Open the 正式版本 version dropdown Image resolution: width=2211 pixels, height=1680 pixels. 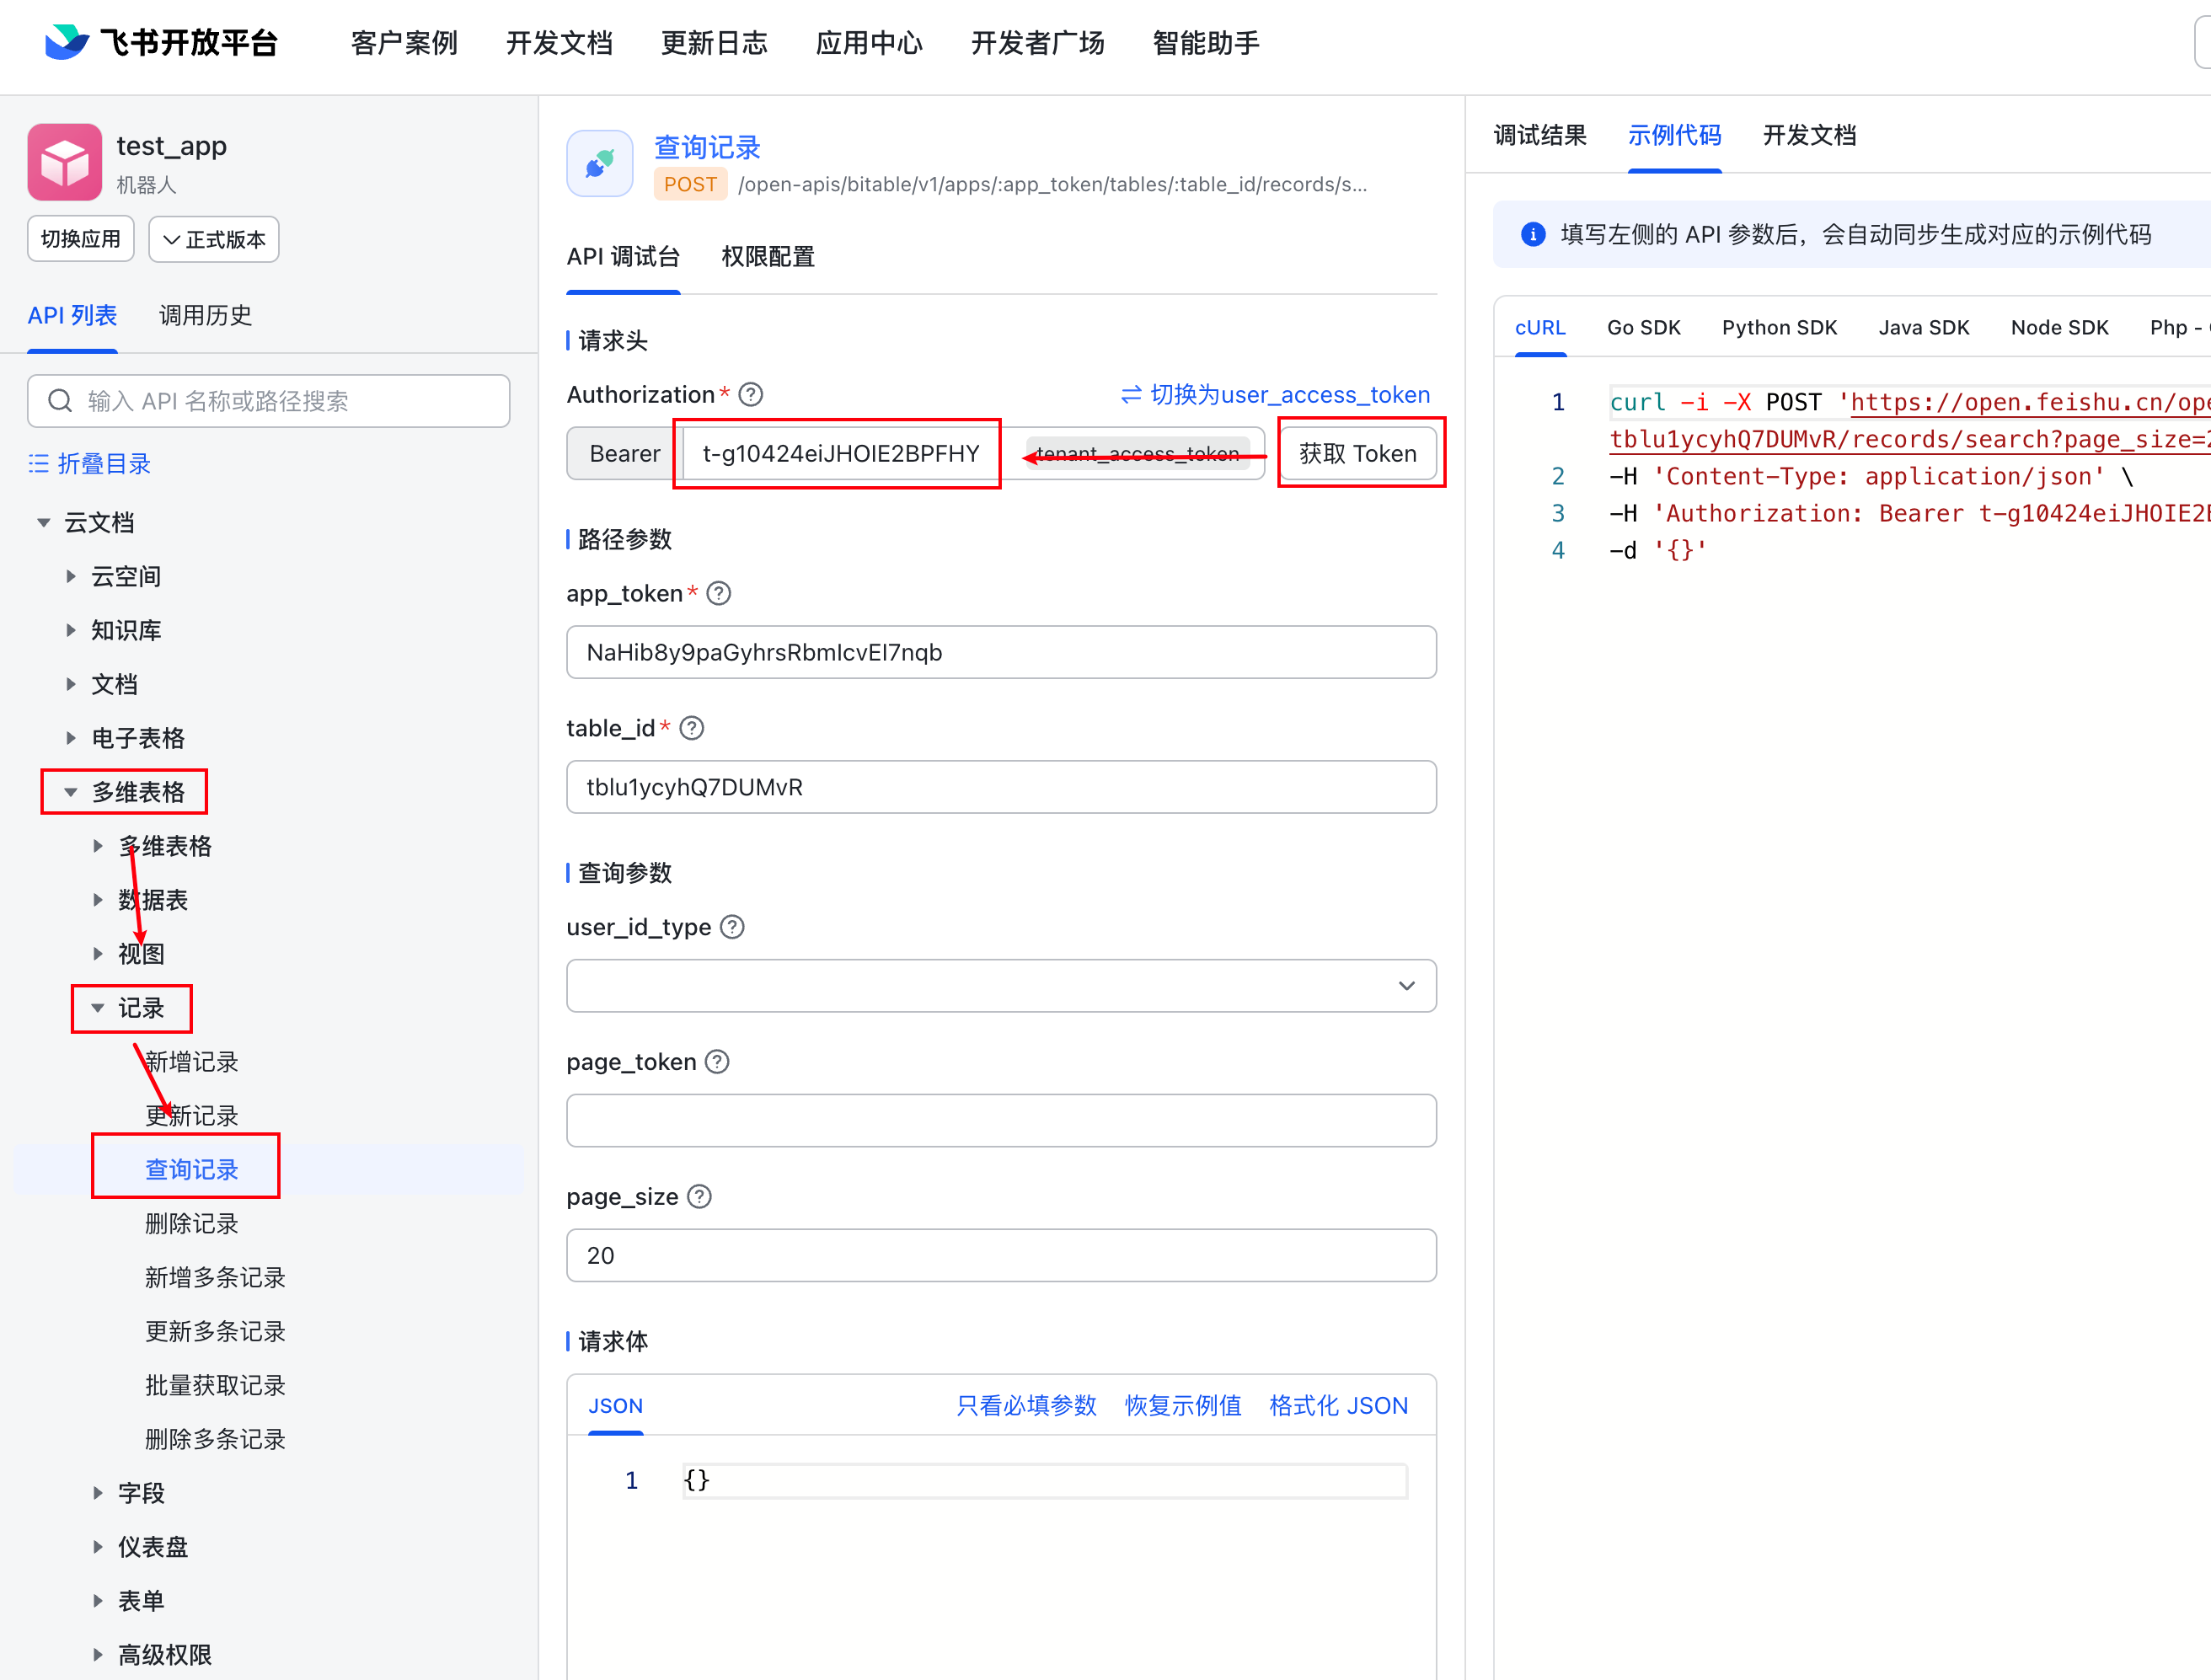(213, 239)
